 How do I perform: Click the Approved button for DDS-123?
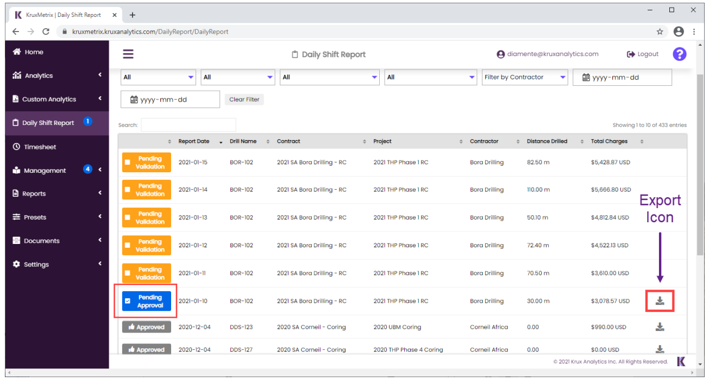[147, 327]
